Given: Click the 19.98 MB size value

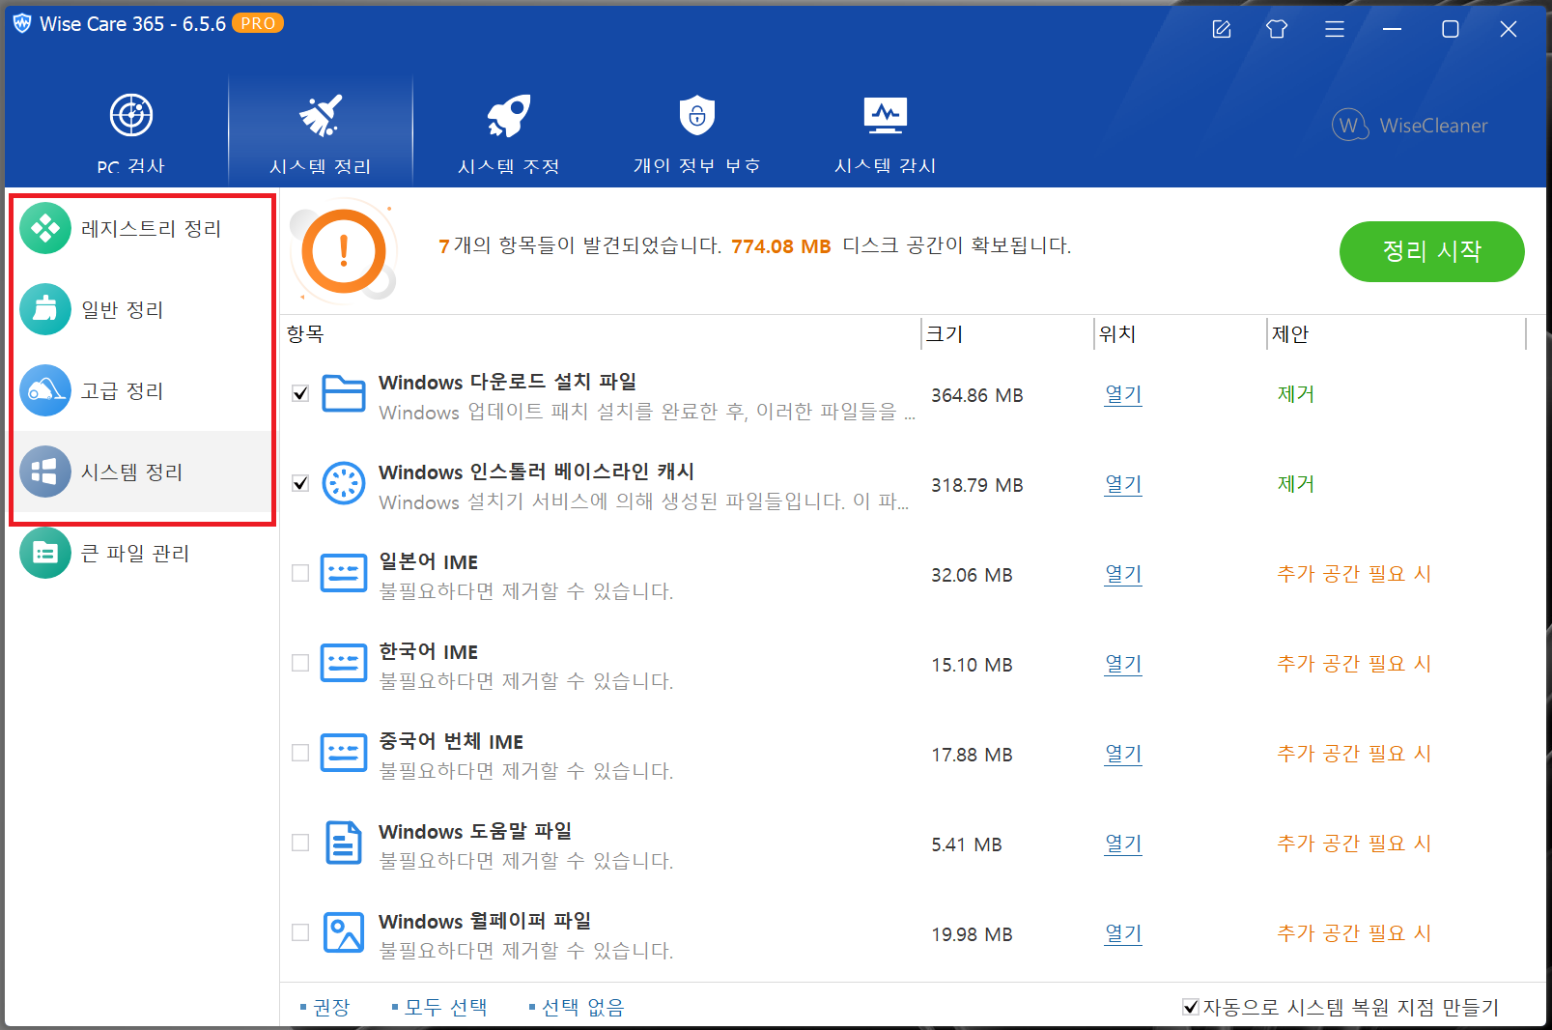Looking at the screenshot, I should tap(972, 934).
